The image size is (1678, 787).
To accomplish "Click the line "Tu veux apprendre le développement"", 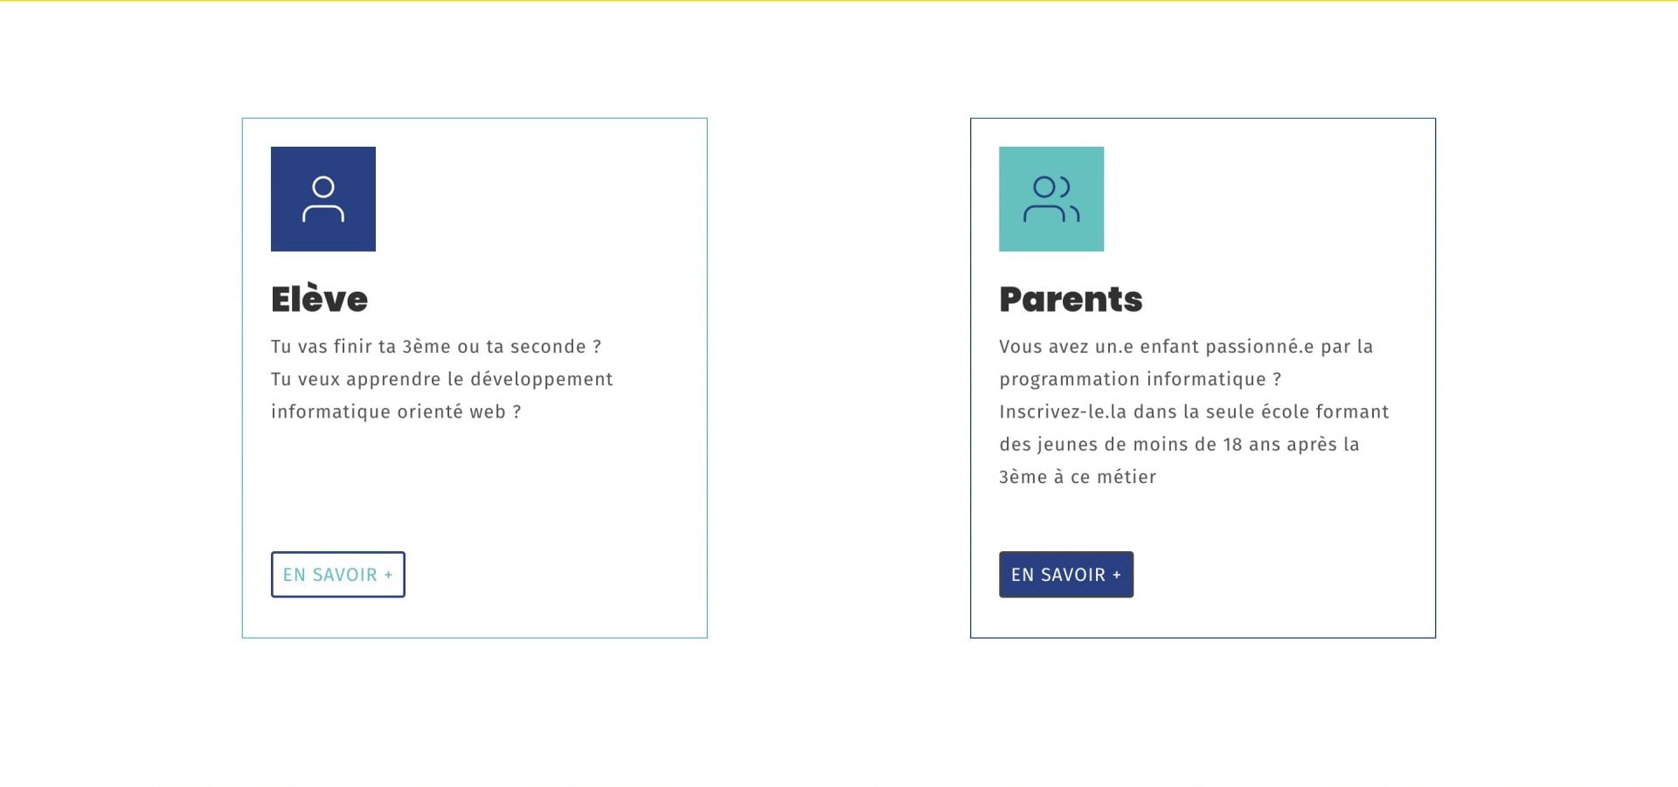I will tap(441, 379).
